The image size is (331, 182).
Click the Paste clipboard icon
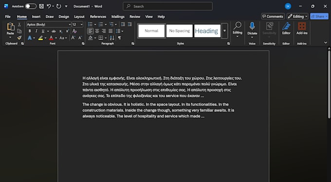[x=10, y=27]
